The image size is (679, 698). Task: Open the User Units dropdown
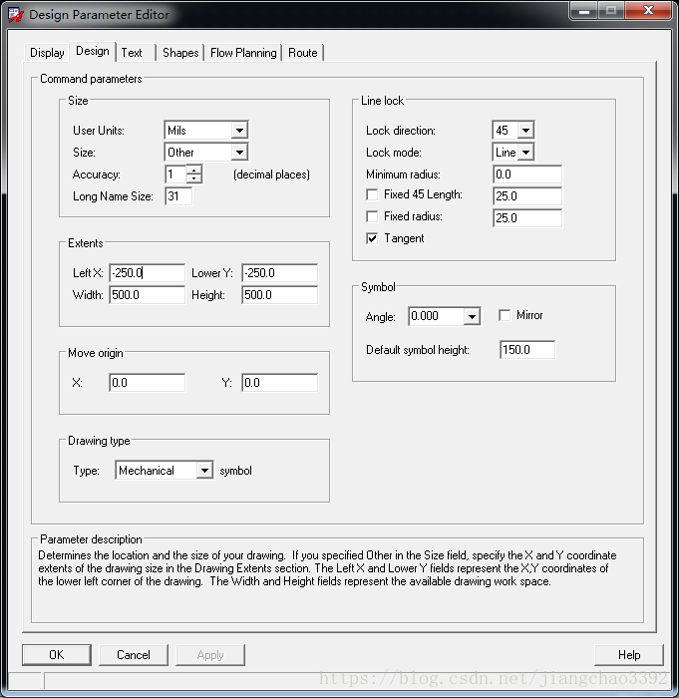[238, 131]
